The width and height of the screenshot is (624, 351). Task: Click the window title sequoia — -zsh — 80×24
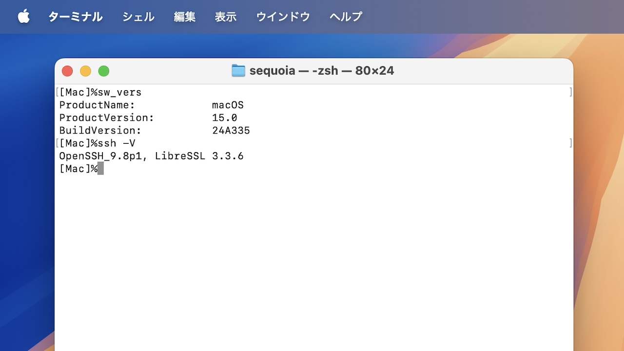(322, 71)
